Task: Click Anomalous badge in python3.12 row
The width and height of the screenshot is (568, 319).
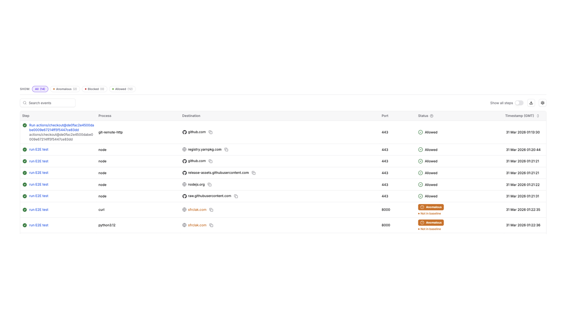Action: click(x=431, y=223)
